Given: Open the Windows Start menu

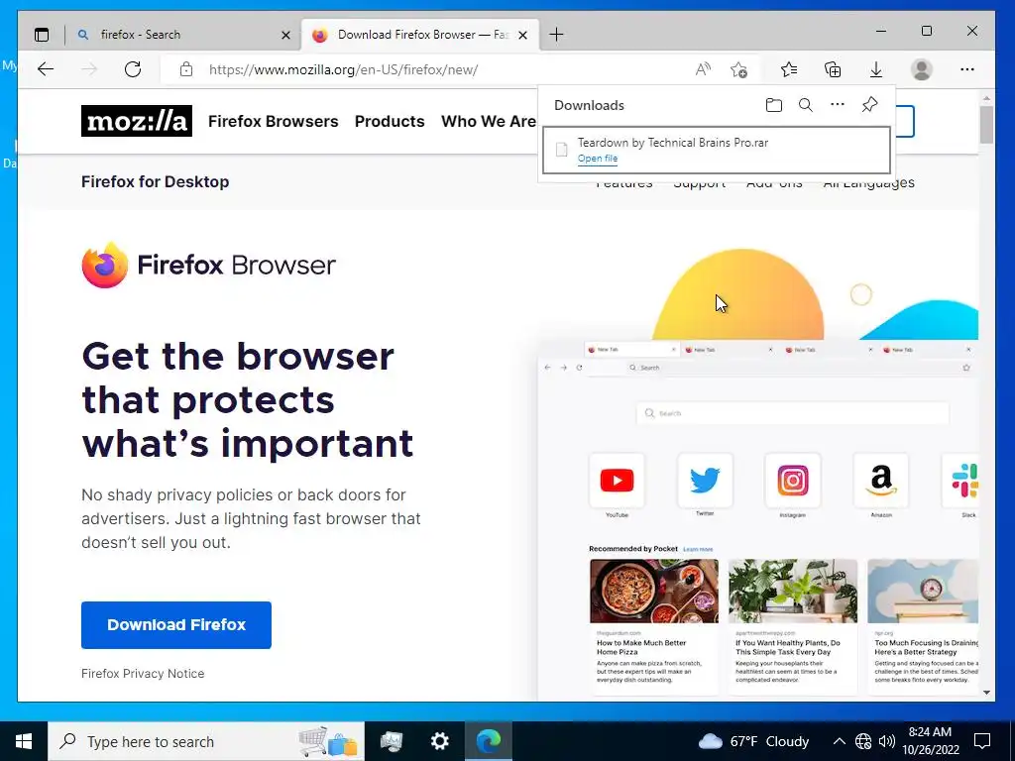Looking at the screenshot, I should (x=24, y=741).
